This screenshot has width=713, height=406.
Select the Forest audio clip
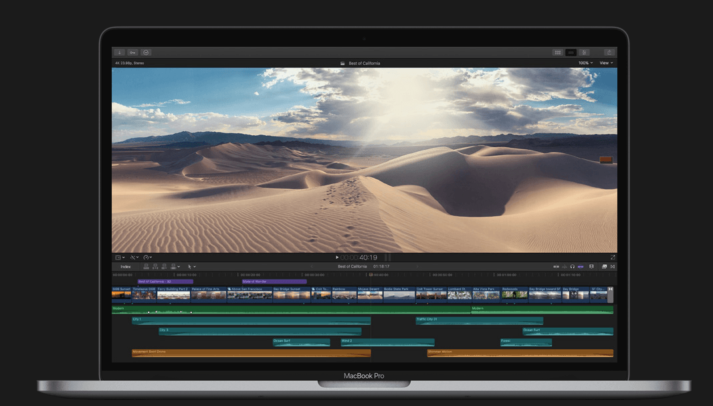coord(526,342)
